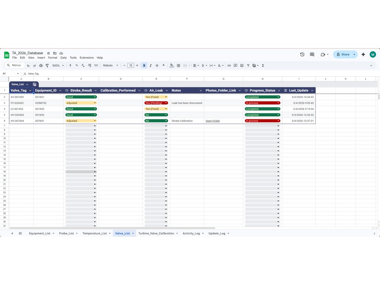Open filter views menu
The image size is (380, 285).
click(x=255, y=65)
